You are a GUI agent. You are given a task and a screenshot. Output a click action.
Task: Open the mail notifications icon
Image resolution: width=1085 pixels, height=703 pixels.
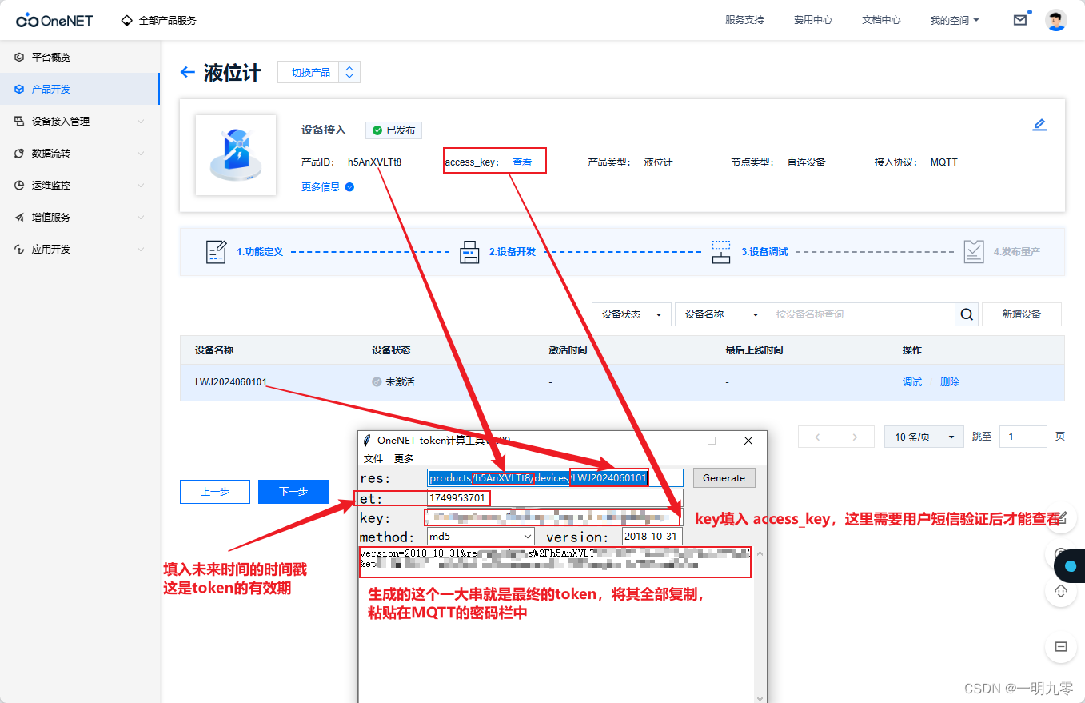click(x=1020, y=20)
